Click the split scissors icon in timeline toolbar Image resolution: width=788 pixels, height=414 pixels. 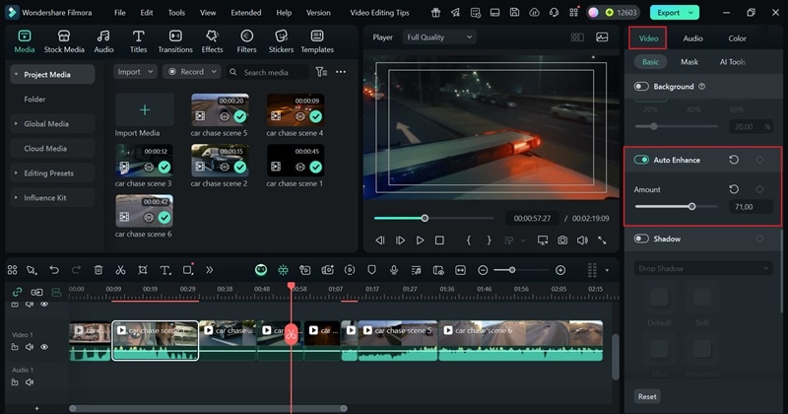pyautogui.click(x=120, y=270)
